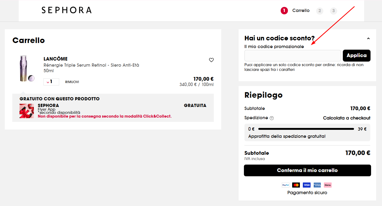The width and height of the screenshot is (382, 206).
Task: Click checkout step 3 indicator
Action: click(333, 11)
